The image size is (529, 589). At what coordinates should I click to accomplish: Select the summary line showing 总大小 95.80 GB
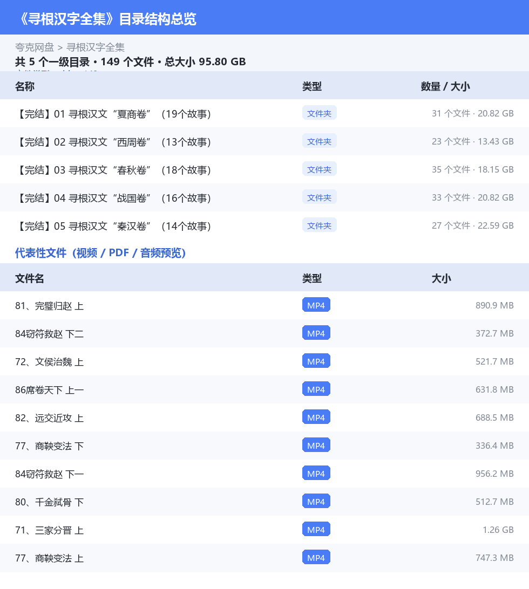[x=131, y=61]
